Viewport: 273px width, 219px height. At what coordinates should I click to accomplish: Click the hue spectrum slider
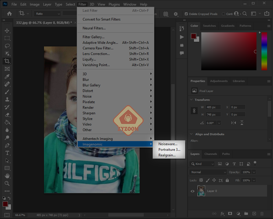[x=264, y=51]
